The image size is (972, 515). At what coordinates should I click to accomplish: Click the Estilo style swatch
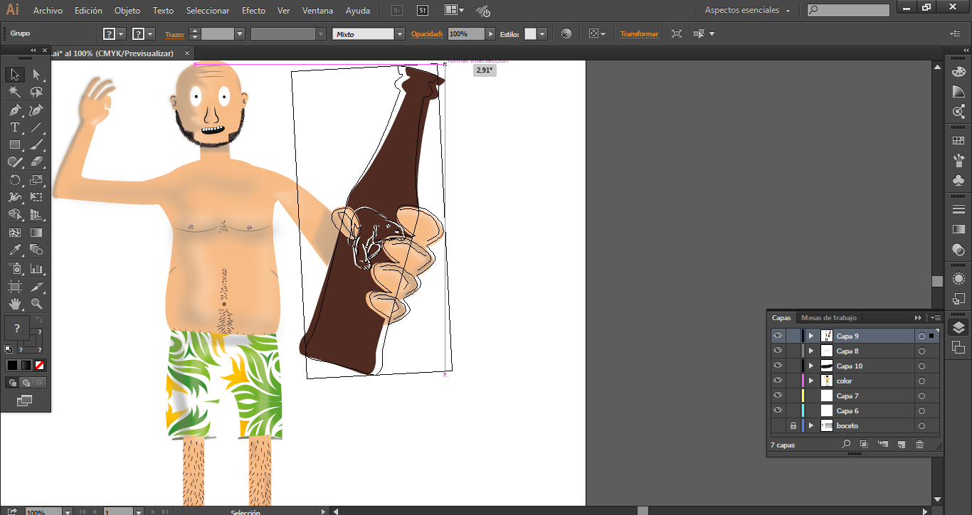[x=530, y=34]
